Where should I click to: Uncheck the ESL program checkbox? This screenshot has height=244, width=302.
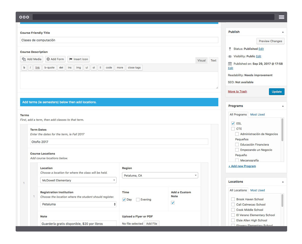(233, 123)
